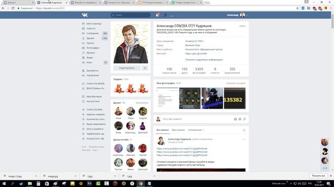Open Управление in the left menu
This screenshot has width=334, height=187.
[93, 75]
